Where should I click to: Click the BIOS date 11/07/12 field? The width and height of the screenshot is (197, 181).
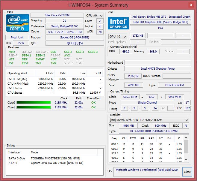(x=133, y=76)
